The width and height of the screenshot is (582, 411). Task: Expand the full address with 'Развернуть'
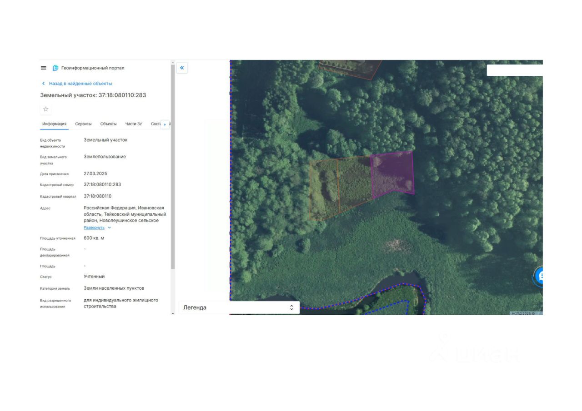94,228
